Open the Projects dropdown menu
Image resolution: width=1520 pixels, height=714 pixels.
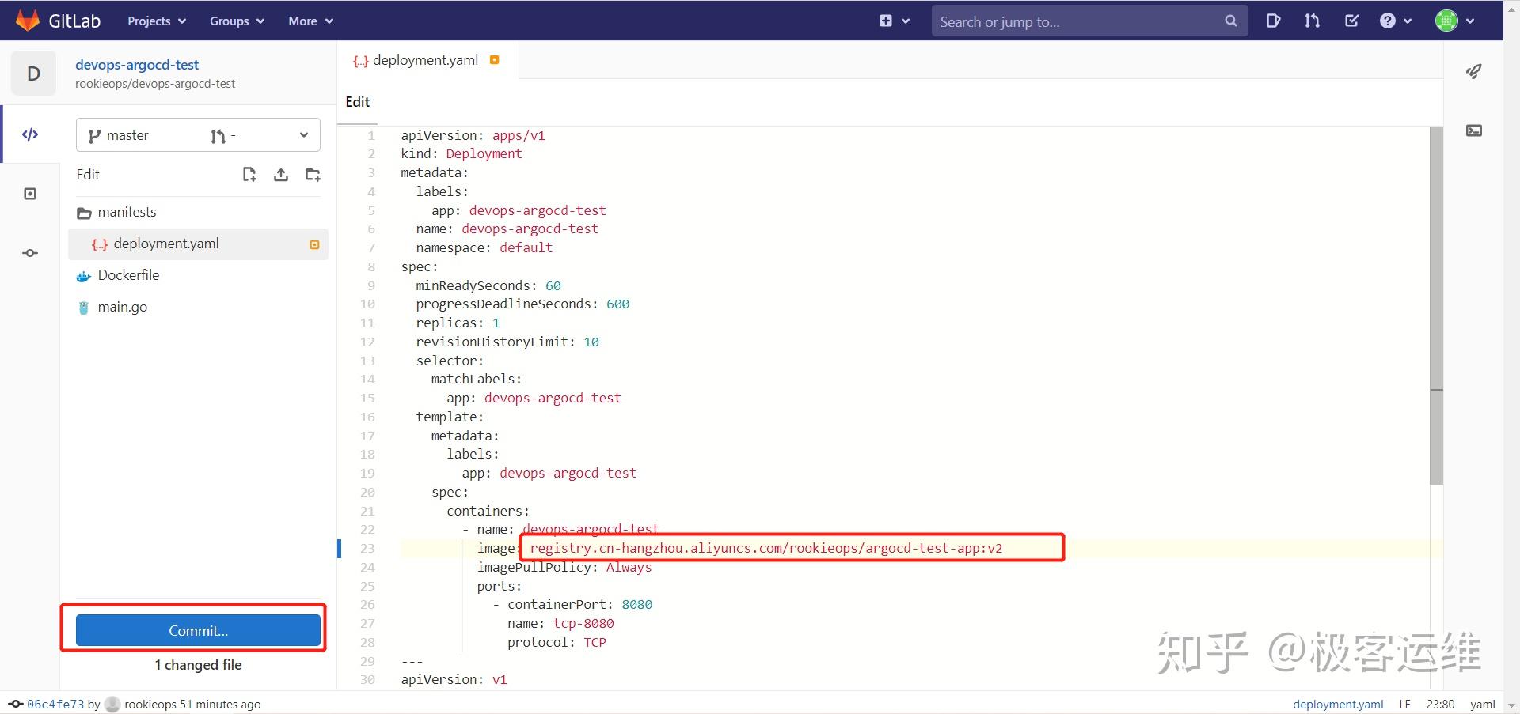(x=157, y=21)
